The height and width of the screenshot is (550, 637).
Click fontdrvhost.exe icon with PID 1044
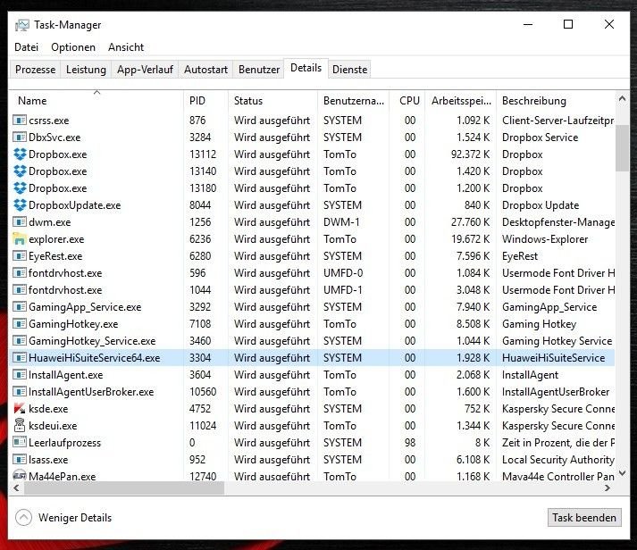click(x=20, y=290)
